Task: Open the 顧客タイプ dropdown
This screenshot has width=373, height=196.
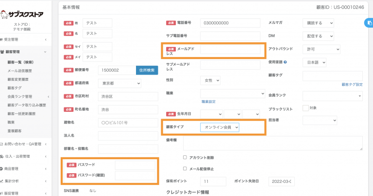Action: pos(220,127)
